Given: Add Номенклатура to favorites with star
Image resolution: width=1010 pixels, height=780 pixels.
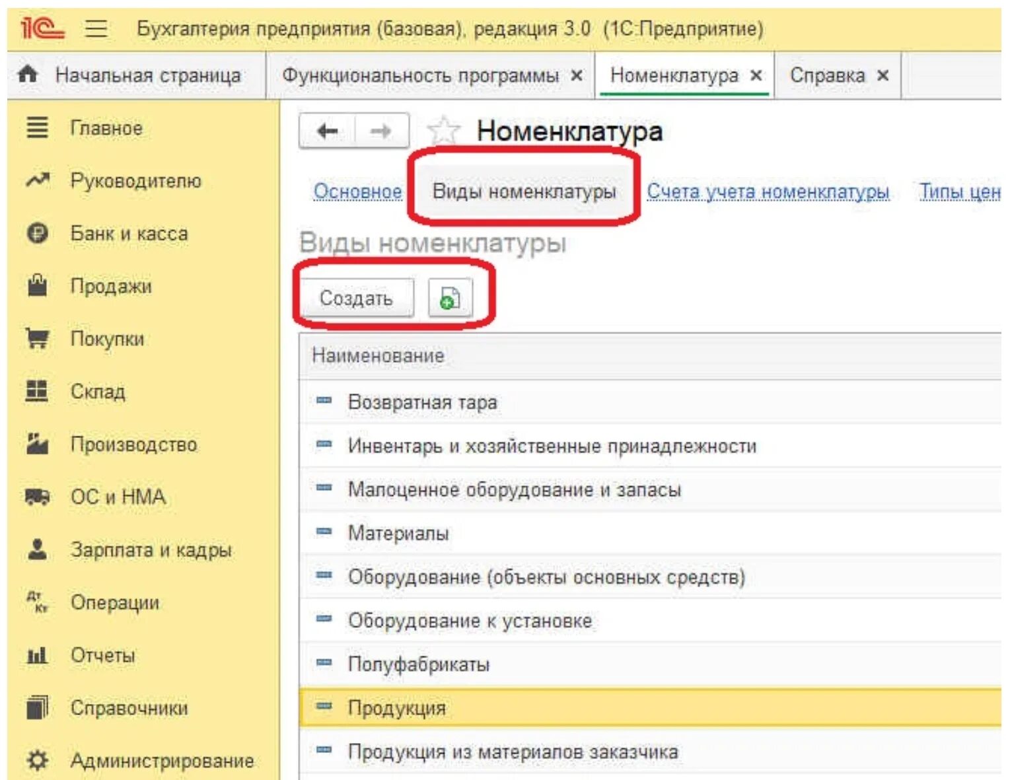Looking at the screenshot, I should coord(444,131).
